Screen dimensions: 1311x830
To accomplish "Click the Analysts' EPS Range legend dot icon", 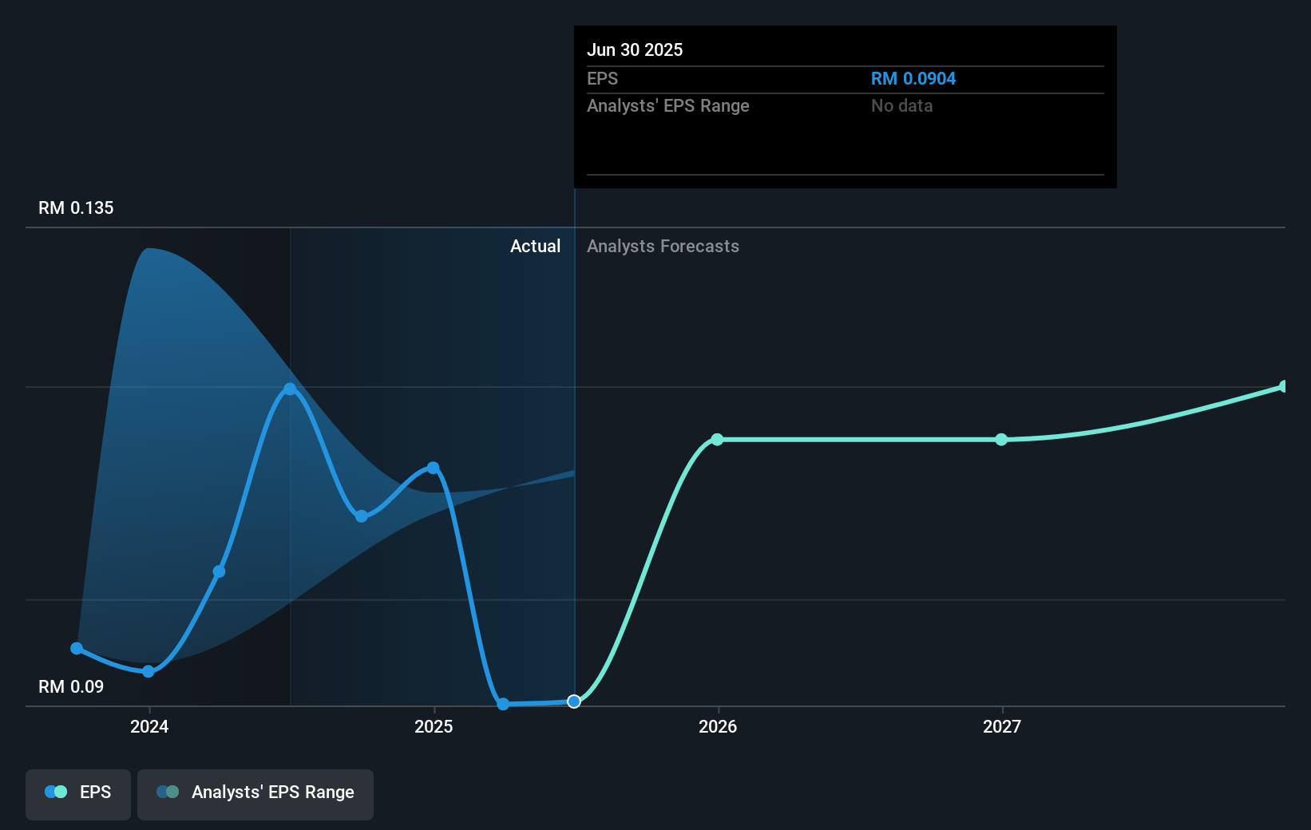I will pos(168,792).
